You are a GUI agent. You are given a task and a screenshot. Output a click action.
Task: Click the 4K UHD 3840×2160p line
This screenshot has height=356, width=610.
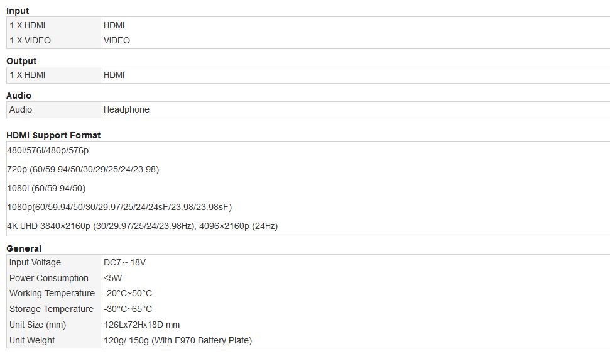143,226
